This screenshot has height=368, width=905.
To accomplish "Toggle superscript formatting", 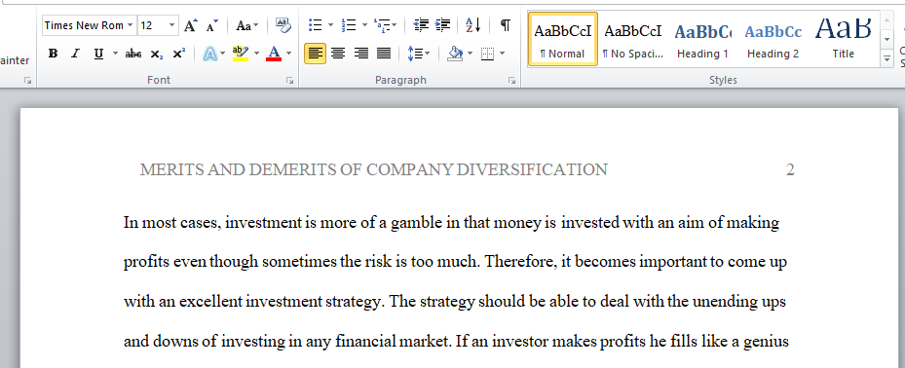I will (x=179, y=54).
